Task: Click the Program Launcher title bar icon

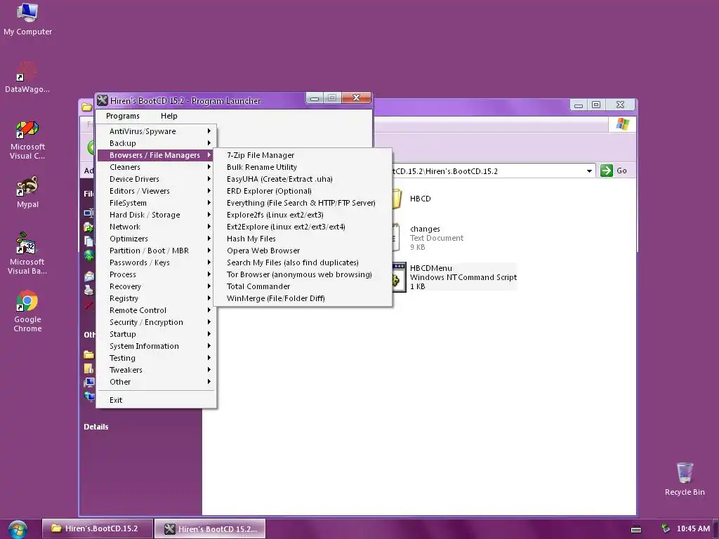Action: tap(103, 100)
